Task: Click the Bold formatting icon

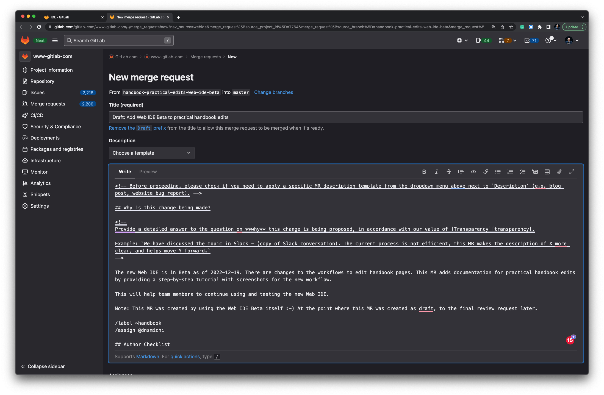Action: point(423,171)
